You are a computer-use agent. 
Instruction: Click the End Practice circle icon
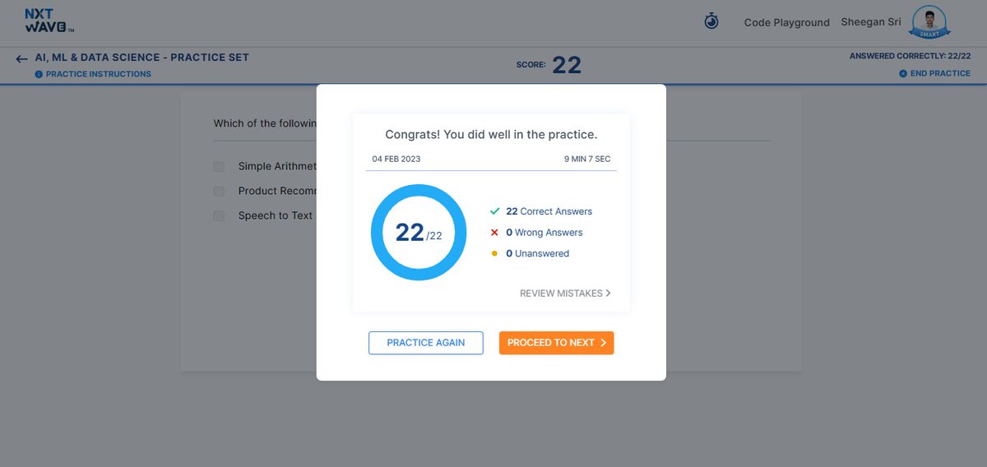[x=903, y=73]
